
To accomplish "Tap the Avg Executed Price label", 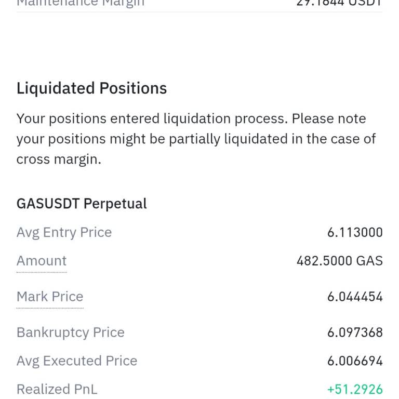I will pos(77,361).
